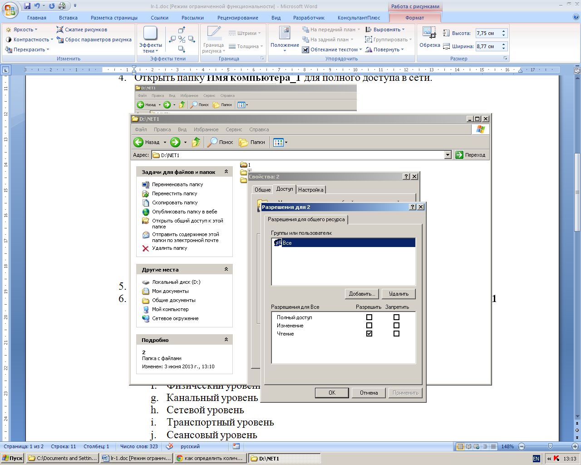Check Полный доступ Запретить checkbox

pos(396,317)
